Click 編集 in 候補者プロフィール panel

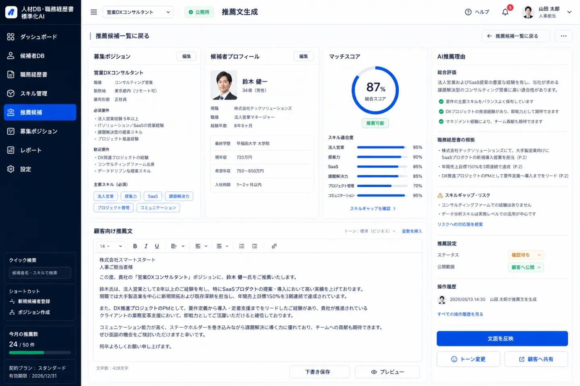tap(304, 56)
